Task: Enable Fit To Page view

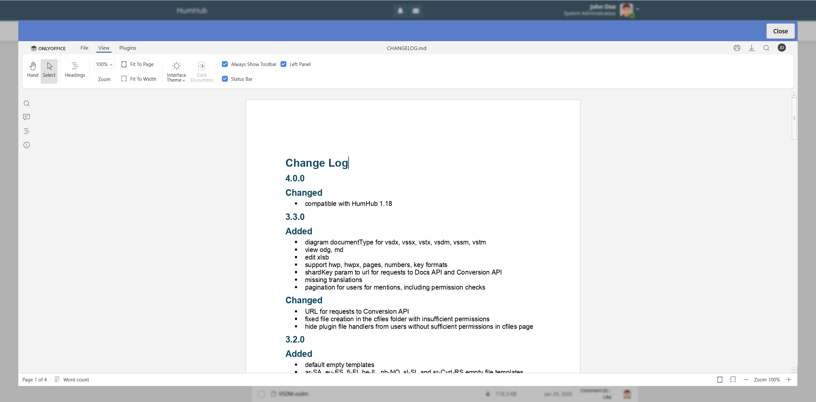Action: pos(138,64)
